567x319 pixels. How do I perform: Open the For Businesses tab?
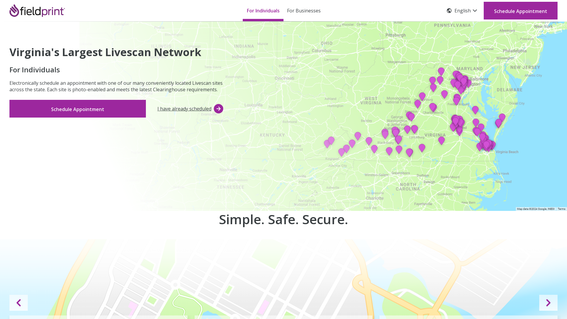(304, 11)
